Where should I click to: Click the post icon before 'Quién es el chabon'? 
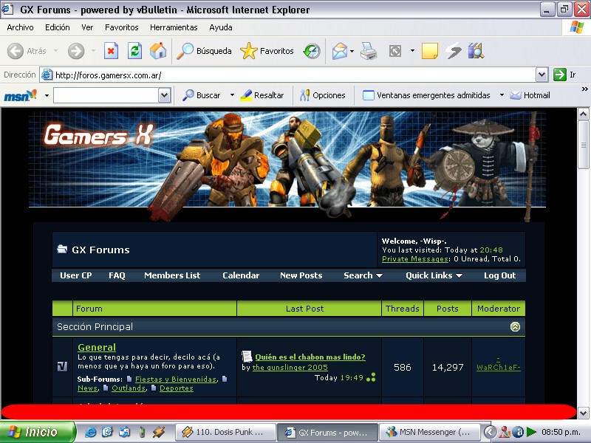(247, 357)
